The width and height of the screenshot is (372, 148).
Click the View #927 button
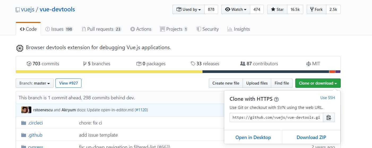tap(68, 83)
